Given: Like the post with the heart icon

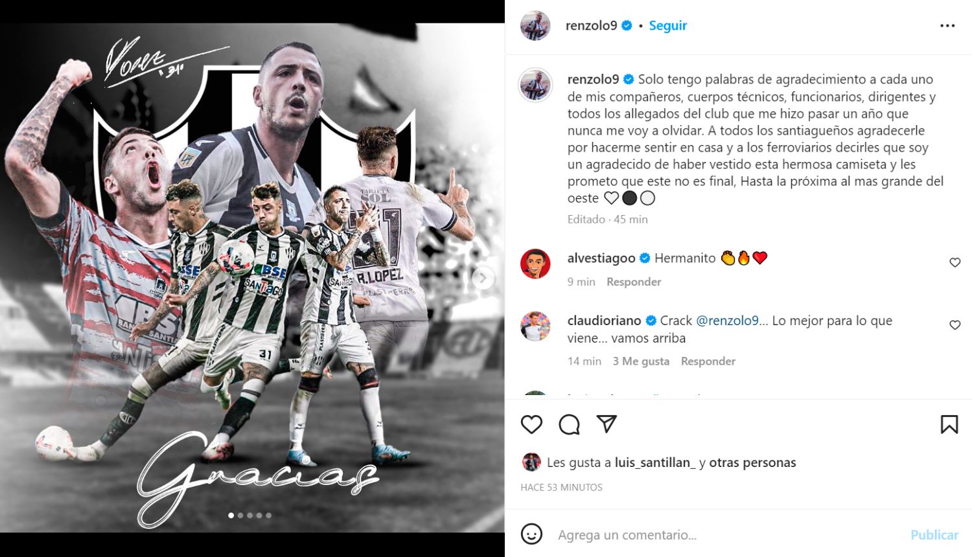Looking at the screenshot, I should coord(531,424).
